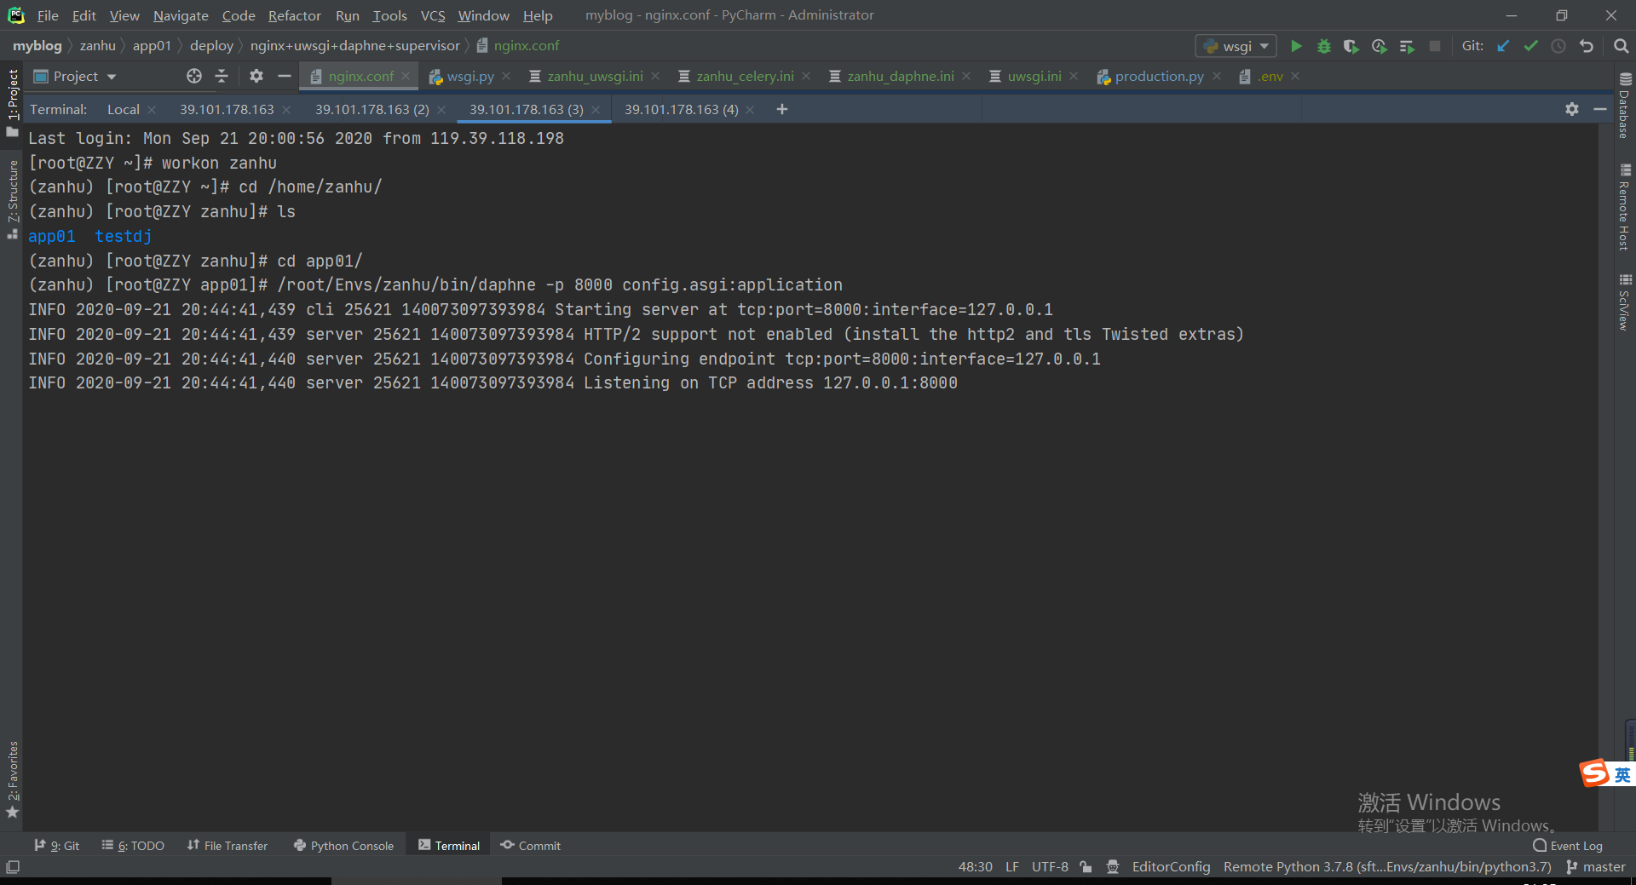
Task: Toggle the 2: Favorites side panel
Action: pyautogui.click(x=12, y=779)
